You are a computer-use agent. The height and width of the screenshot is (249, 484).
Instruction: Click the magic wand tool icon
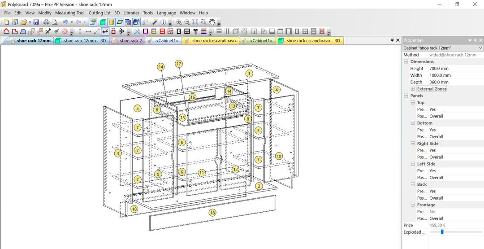[154, 22]
